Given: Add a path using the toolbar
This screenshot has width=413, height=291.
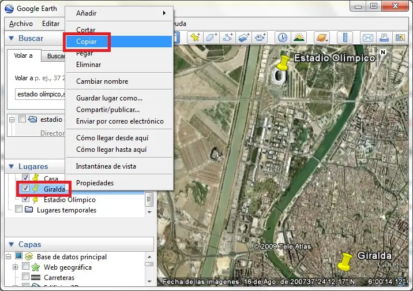Looking at the screenshot, I should click(x=228, y=38).
